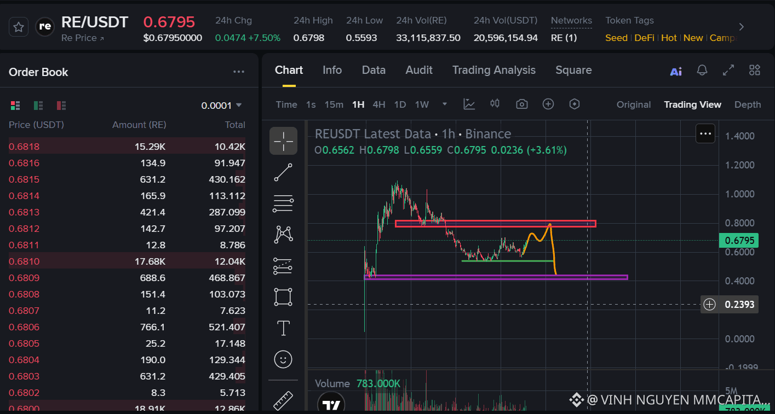
Task: Open the more time intervals dropdown arrow
Action: point(445,104)
